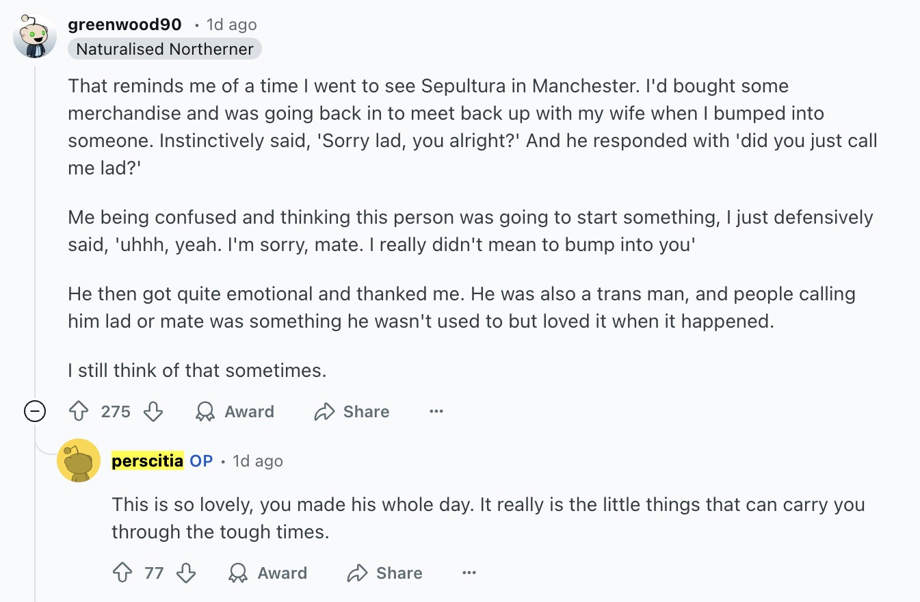This screenshot has height=602, width=920.
Task: Downvote greenwood90's comment
Action: [x=153, y=411]
